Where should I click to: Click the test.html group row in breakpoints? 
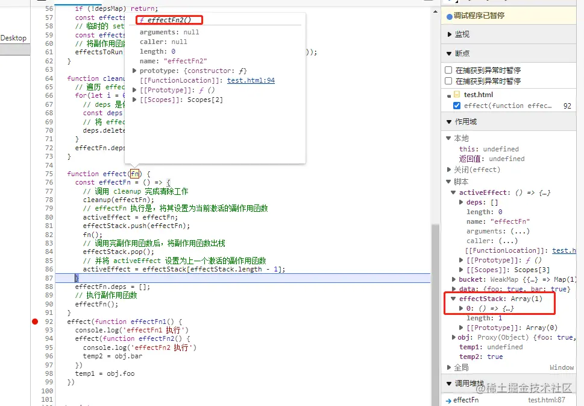[x=509, y=94]
